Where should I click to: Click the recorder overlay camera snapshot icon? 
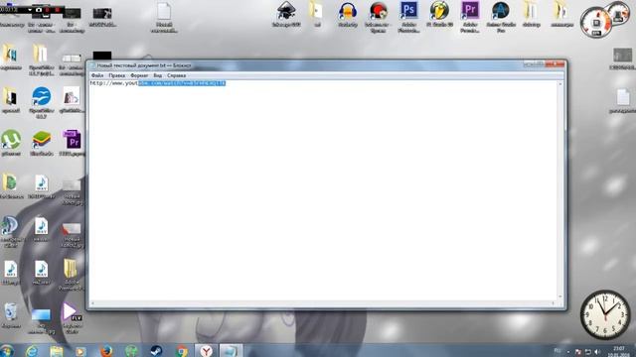[39, 9]
